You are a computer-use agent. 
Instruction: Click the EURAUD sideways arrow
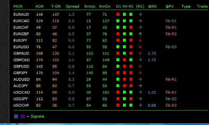click(140, 14)
